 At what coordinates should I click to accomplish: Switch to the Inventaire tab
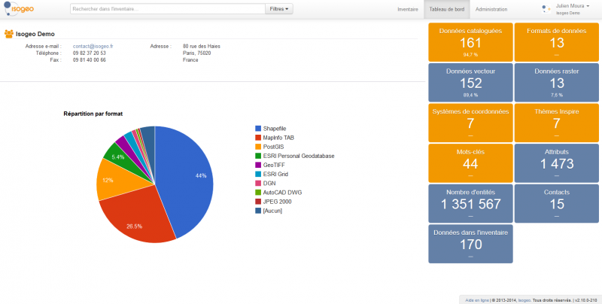click(x=407, y=9)
